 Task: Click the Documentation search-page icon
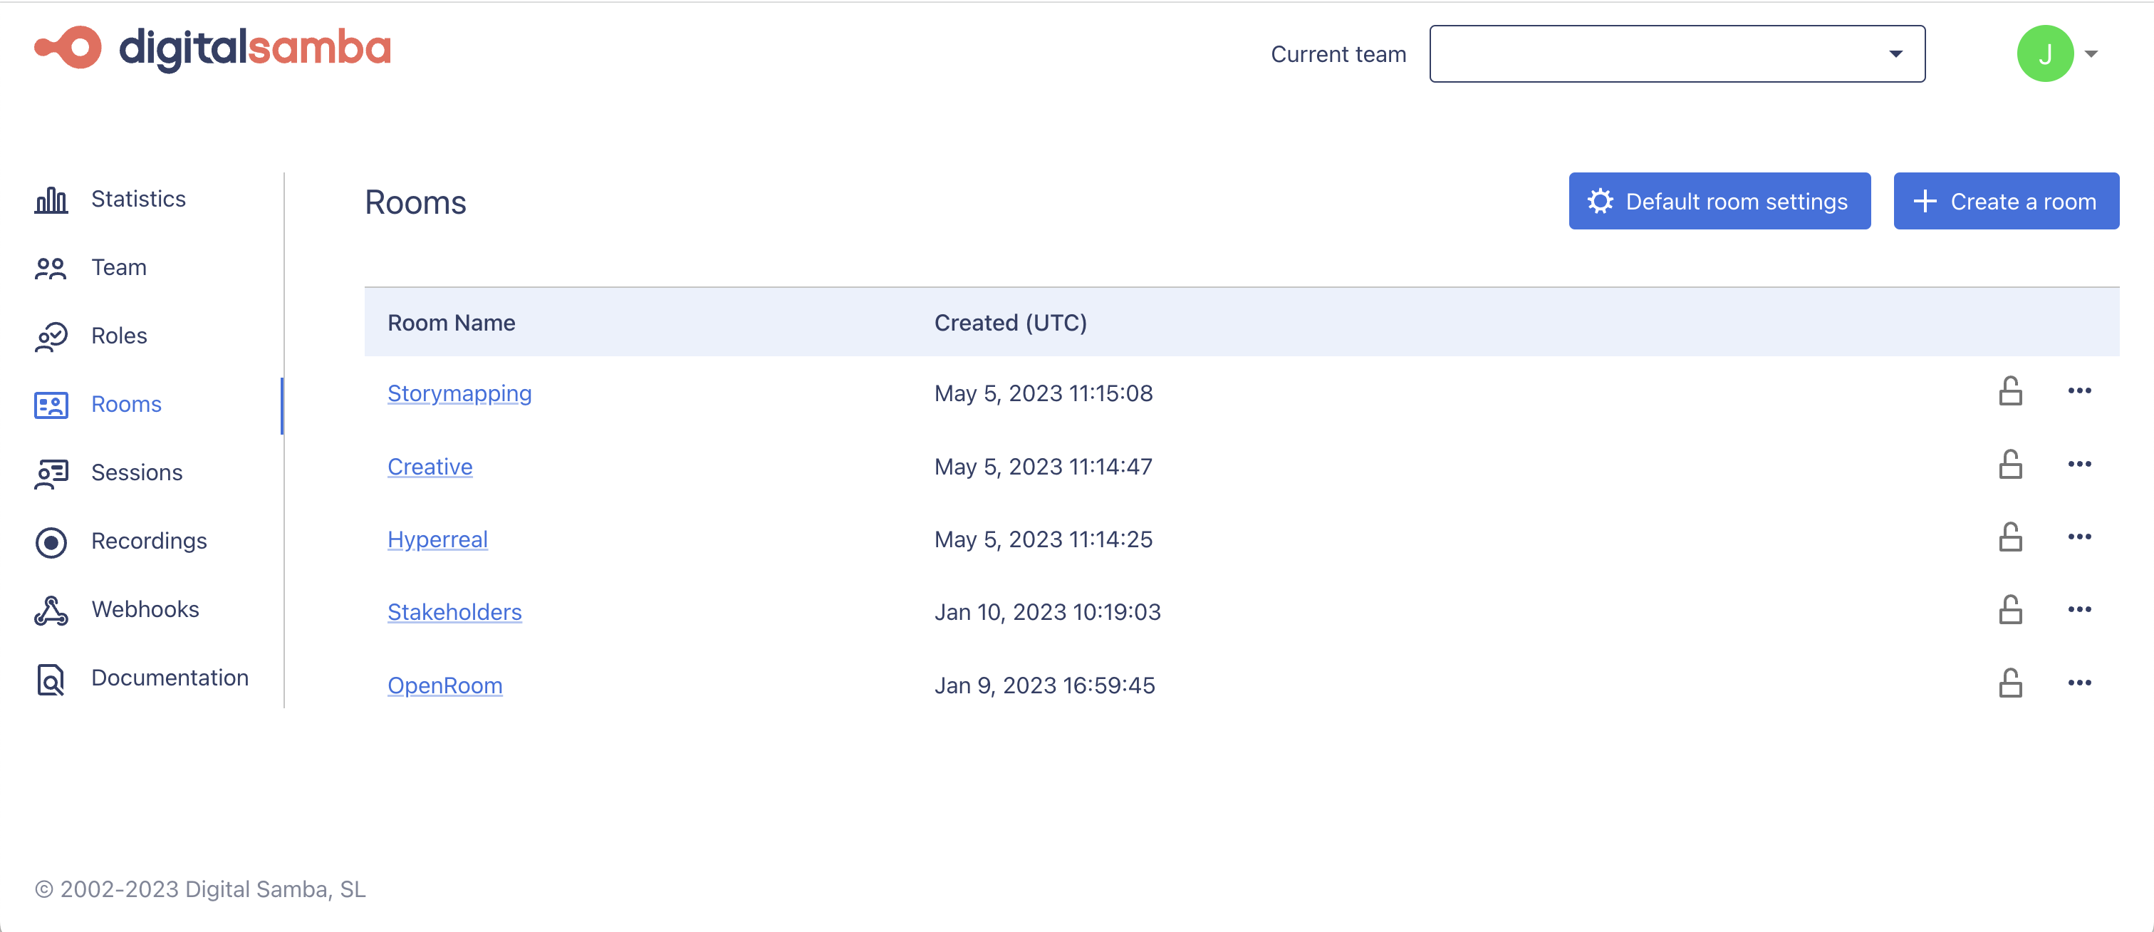point(51,679)
